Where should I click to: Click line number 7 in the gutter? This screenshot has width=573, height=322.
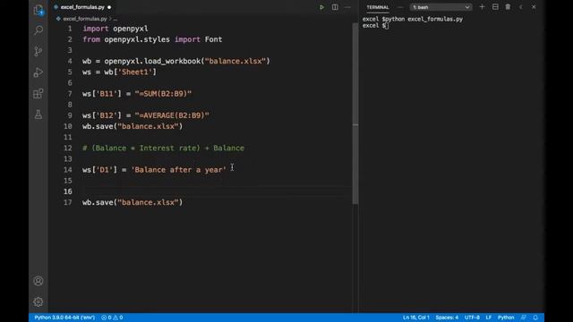70,94
